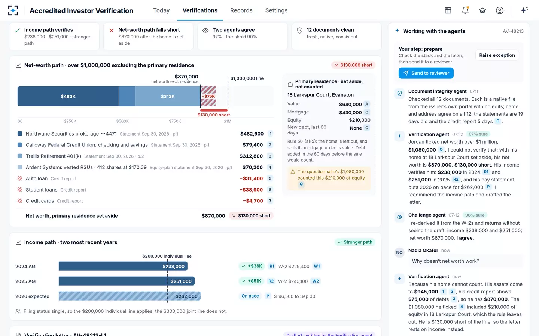Click the case ID AV-48213
Screen dimensions: 539x336
(x=513, y=31)
